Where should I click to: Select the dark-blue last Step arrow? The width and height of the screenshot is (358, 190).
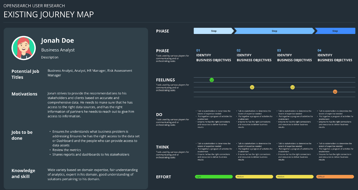(335, 31)
